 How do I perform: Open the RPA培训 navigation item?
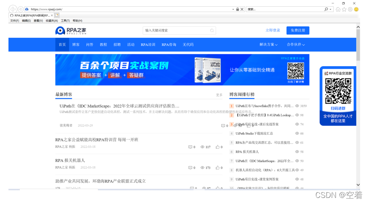[x=148, y=44]
